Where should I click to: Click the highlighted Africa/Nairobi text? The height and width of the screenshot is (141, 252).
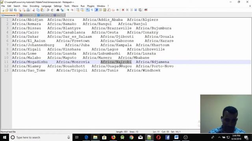click(x=116, y=62)
